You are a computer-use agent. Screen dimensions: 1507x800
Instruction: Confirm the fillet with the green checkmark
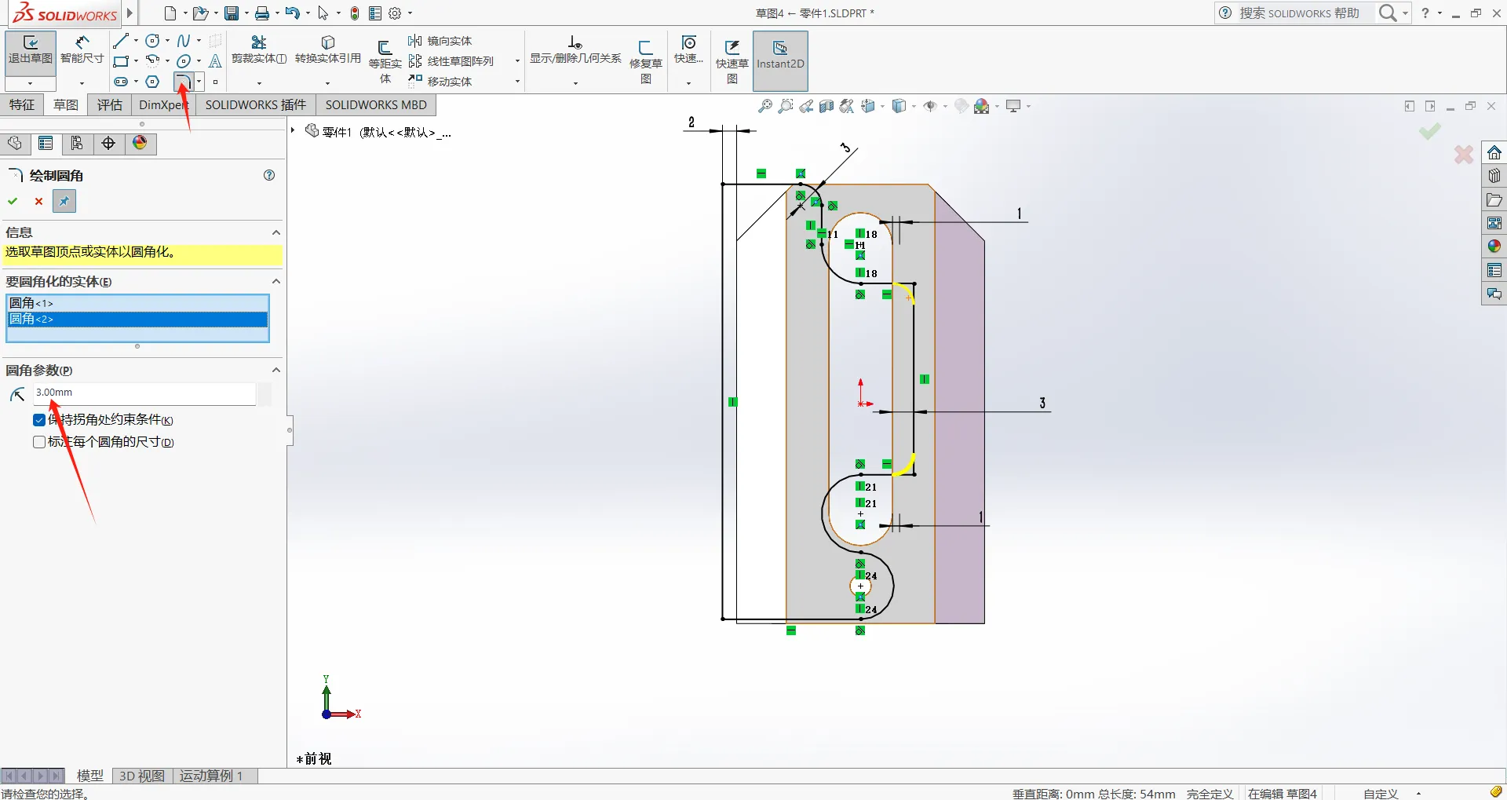click(13, 202)
